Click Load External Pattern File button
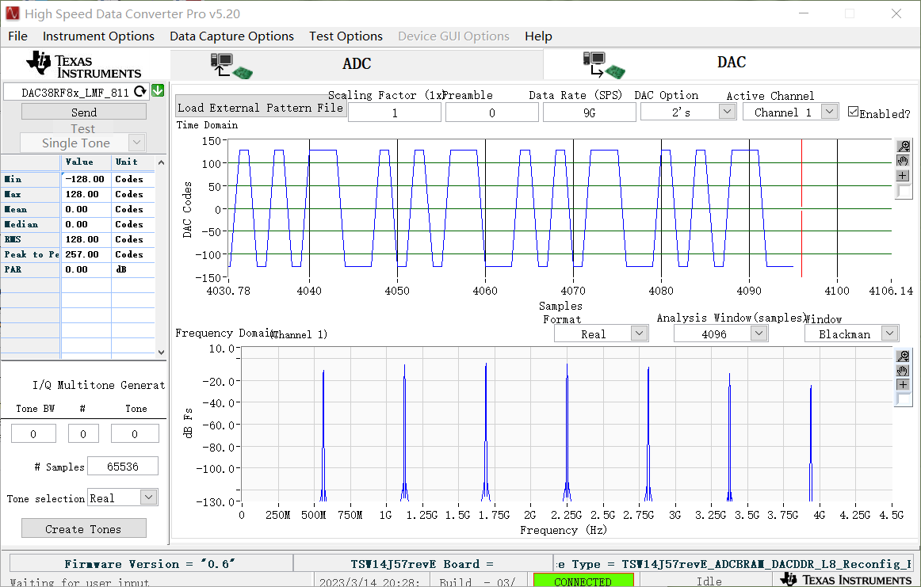Image resolution: width=921 pixels, height=587 pixels. [x=260, y=107]
